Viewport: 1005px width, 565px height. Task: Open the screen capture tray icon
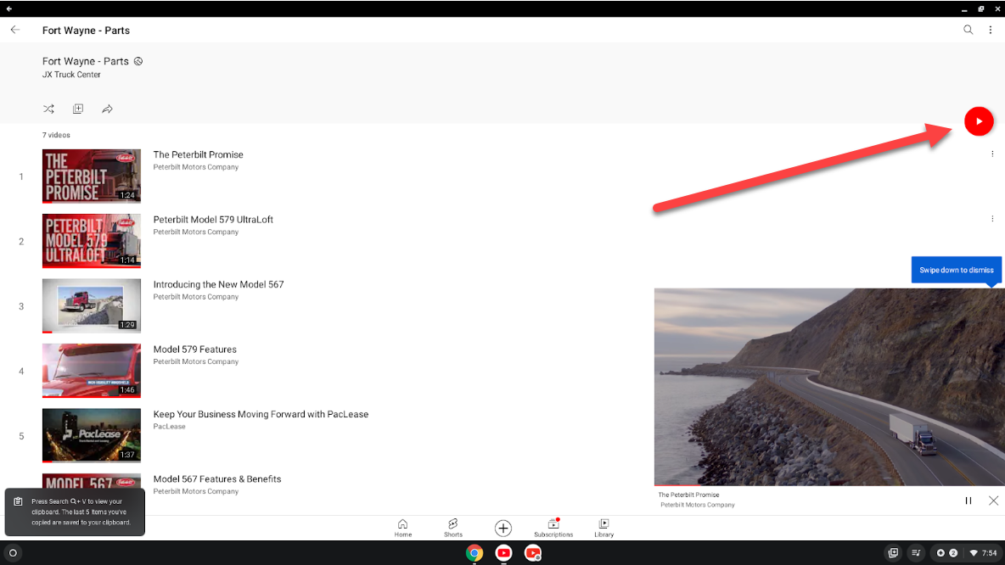click(893, 553)
